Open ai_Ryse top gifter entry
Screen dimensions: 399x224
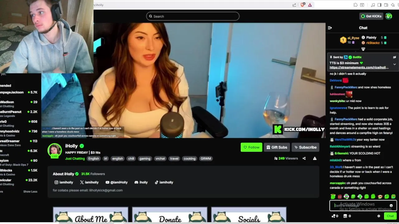(350, 40)
